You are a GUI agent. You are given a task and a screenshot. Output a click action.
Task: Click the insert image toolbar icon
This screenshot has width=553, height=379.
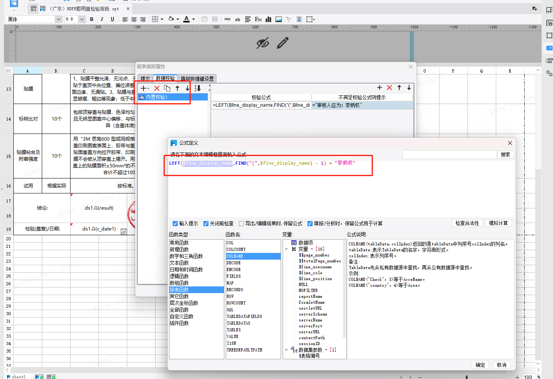(x=279, y=19)
